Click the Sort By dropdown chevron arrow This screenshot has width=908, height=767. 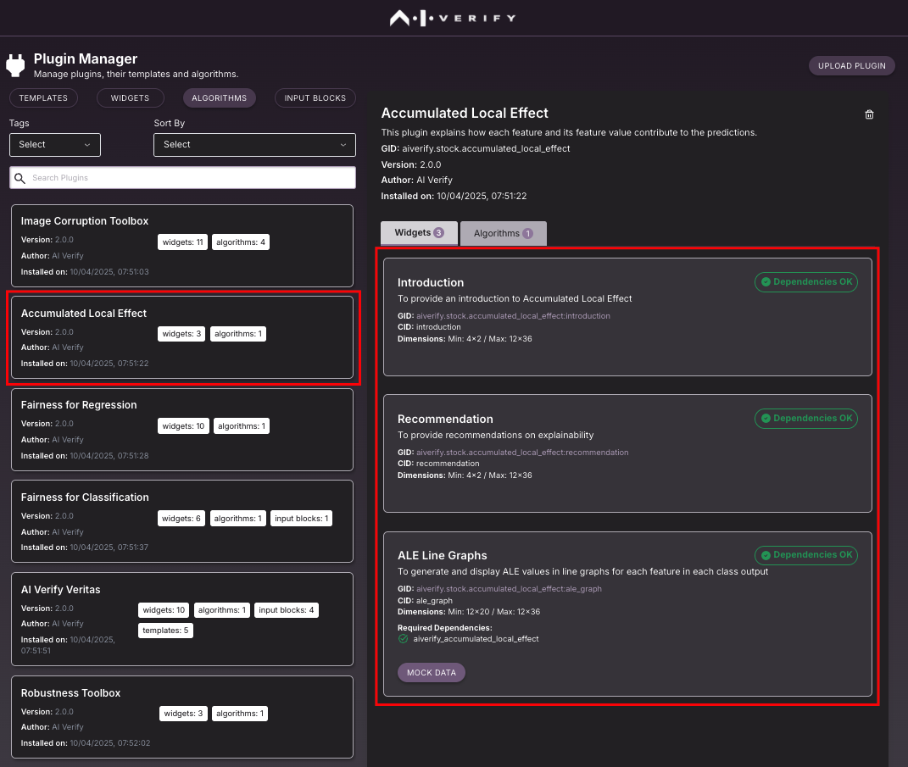pos(343,145)
